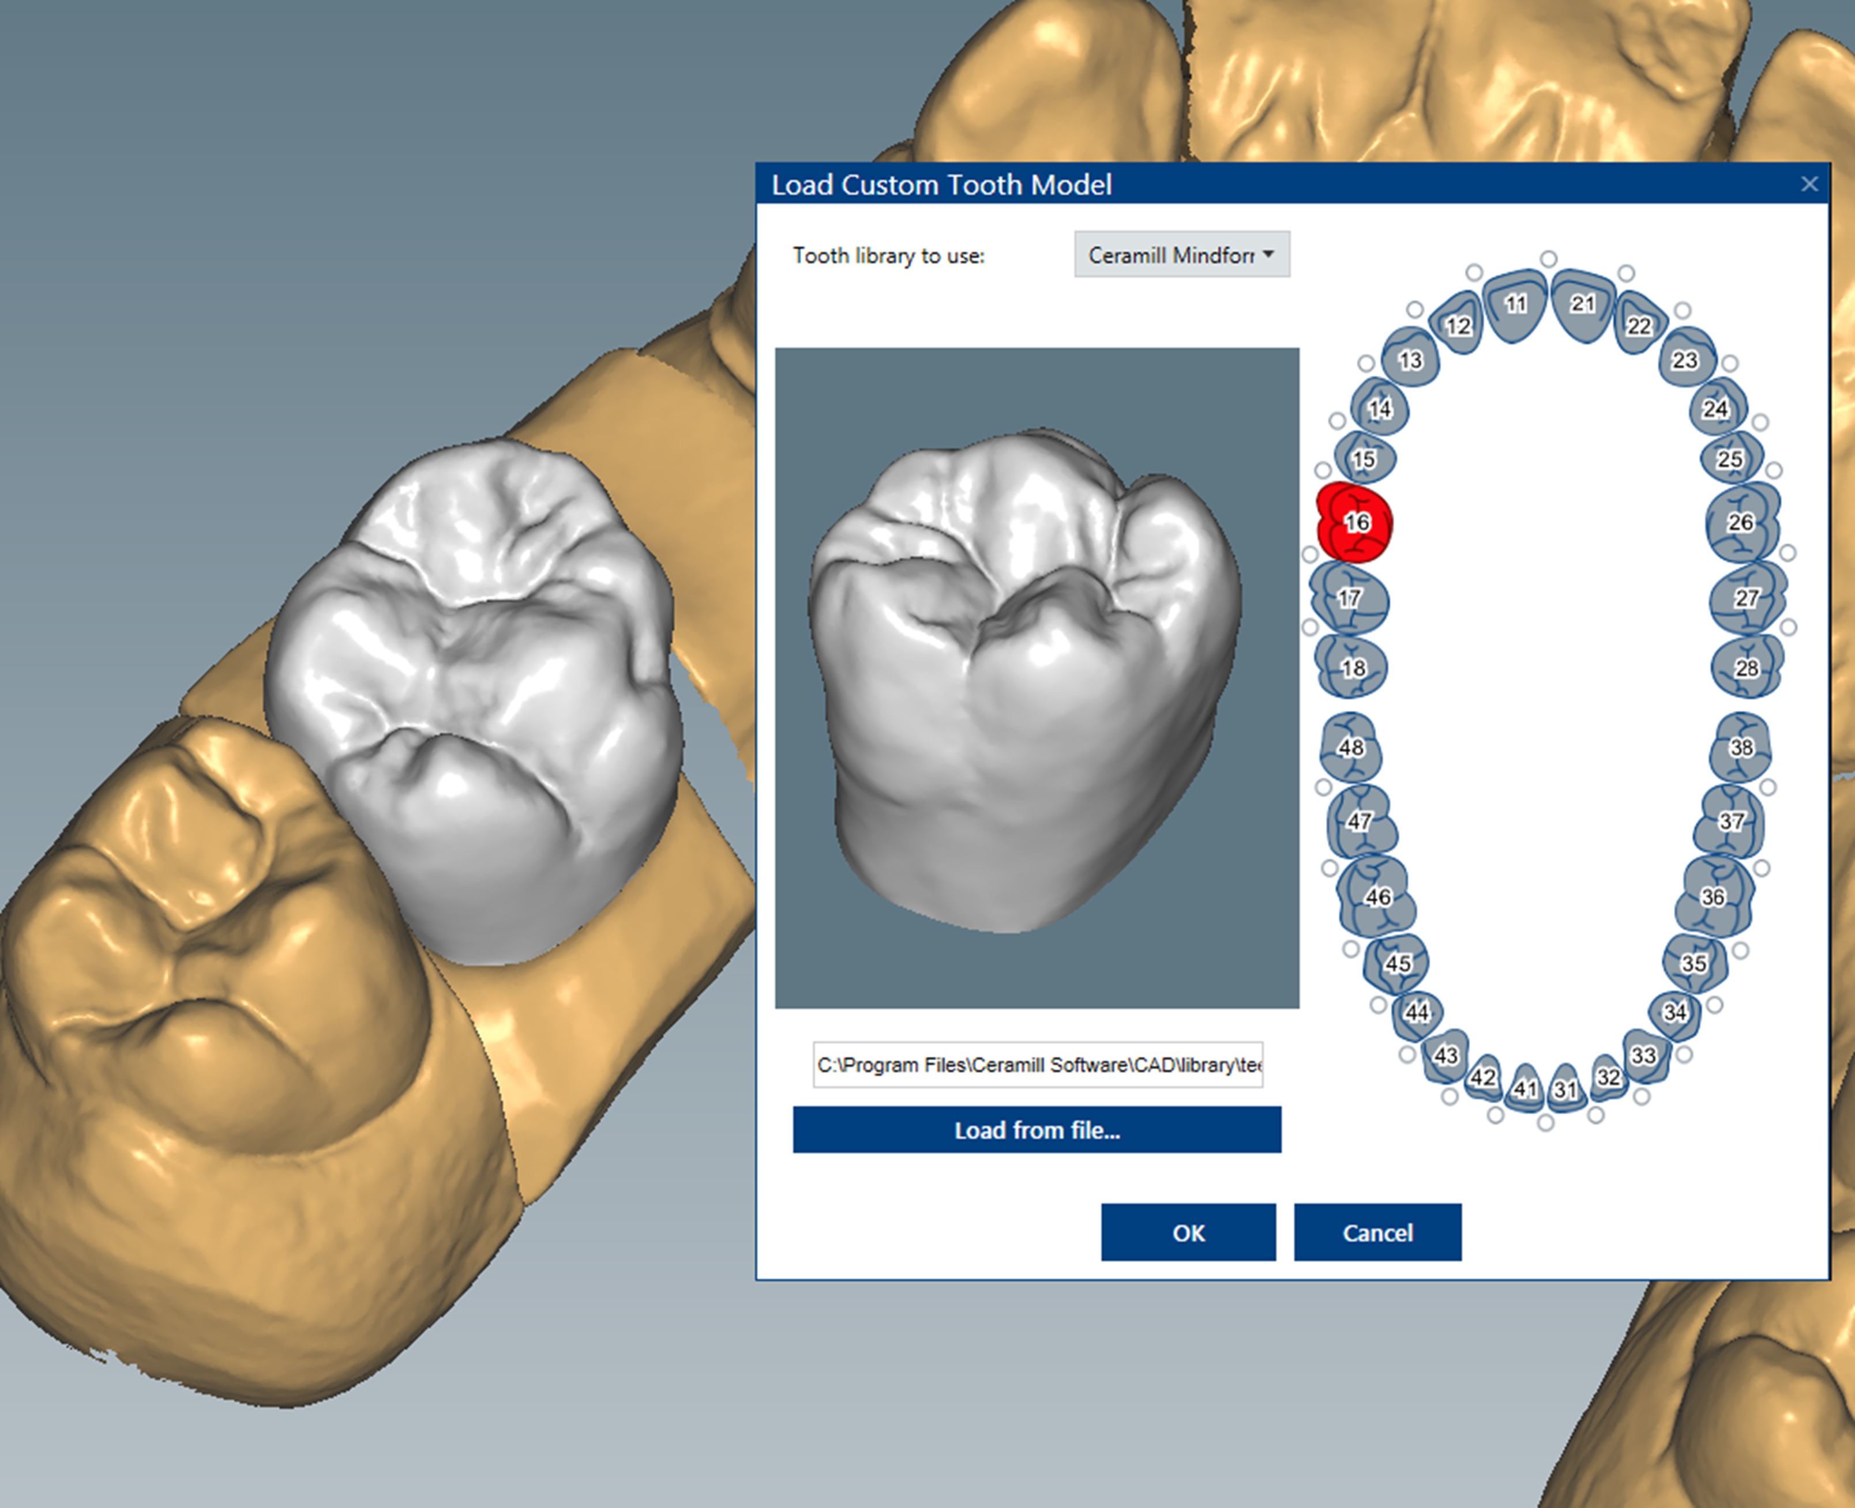1855x1508 pixels.
Task: Confirm the dialog with OK
Action: point(1188,1232)
